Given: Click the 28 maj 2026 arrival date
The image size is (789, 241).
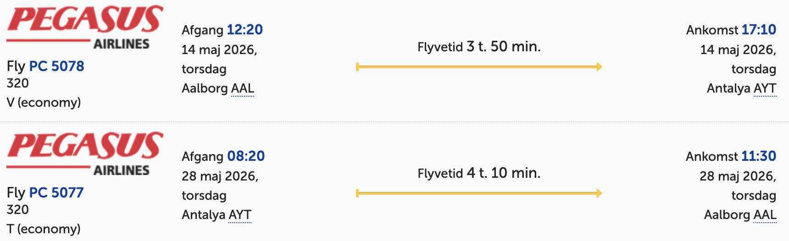Looking at the screenshot, I should point(738,176).
